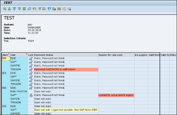Select TMSADM user with well-known password

(19, 69)
